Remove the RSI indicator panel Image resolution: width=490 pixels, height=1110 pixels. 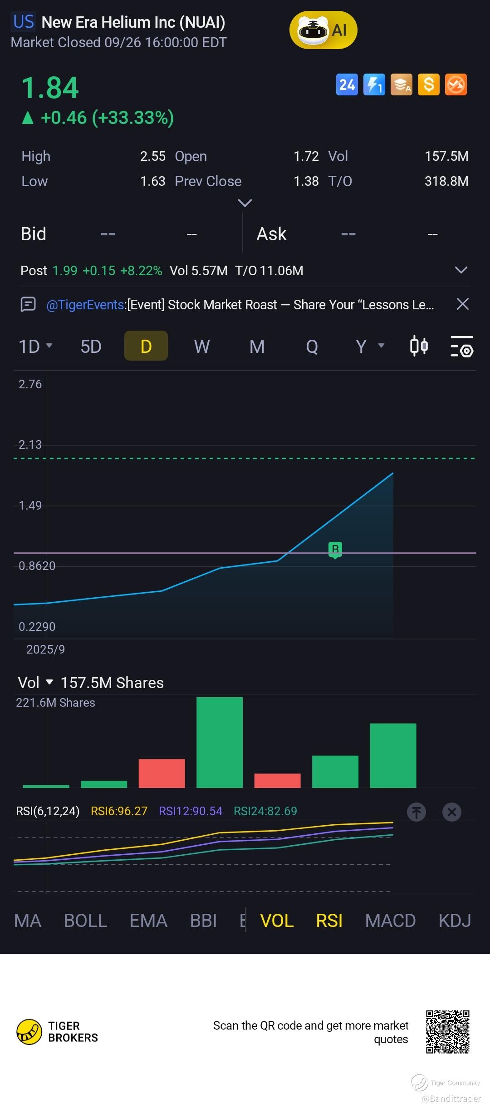[x=451, y=812]
